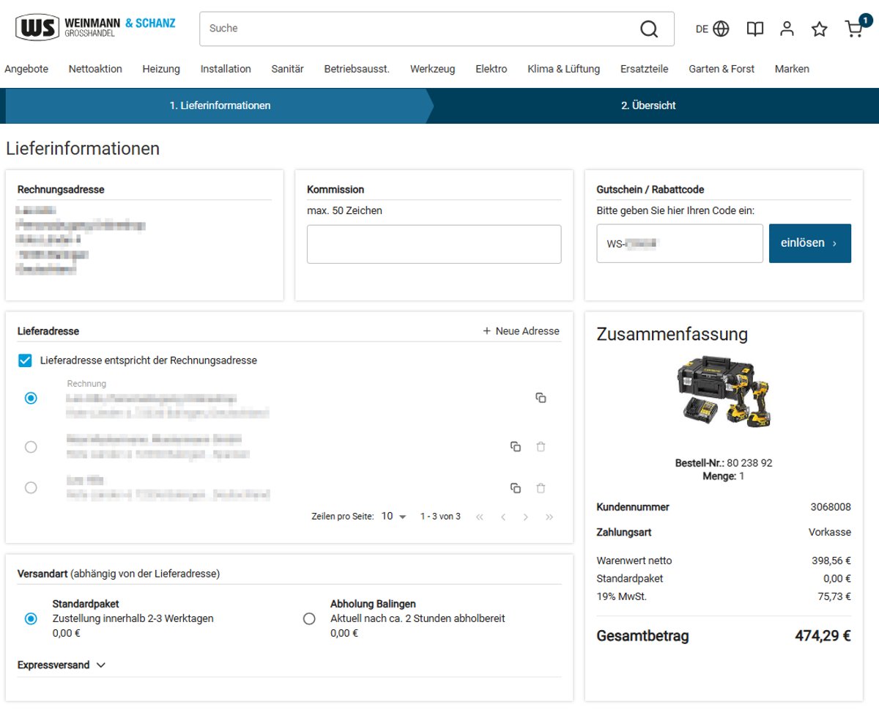Add a new address via Neue Adresse
This screenshot has height=710, width=879.
coord(521,331)
